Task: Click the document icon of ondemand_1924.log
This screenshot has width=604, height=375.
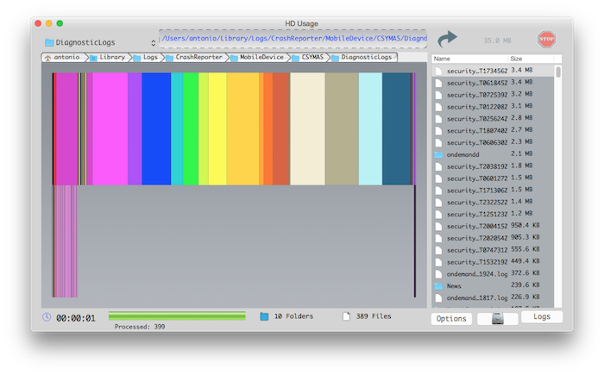Action: click(438, 274)
